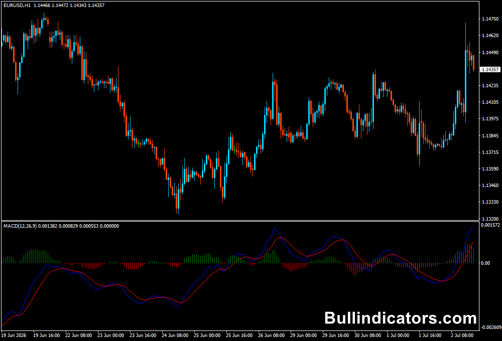Click the 1.13715 price axis label
This screenshot has height=341, width=502.
coord(490,152)
